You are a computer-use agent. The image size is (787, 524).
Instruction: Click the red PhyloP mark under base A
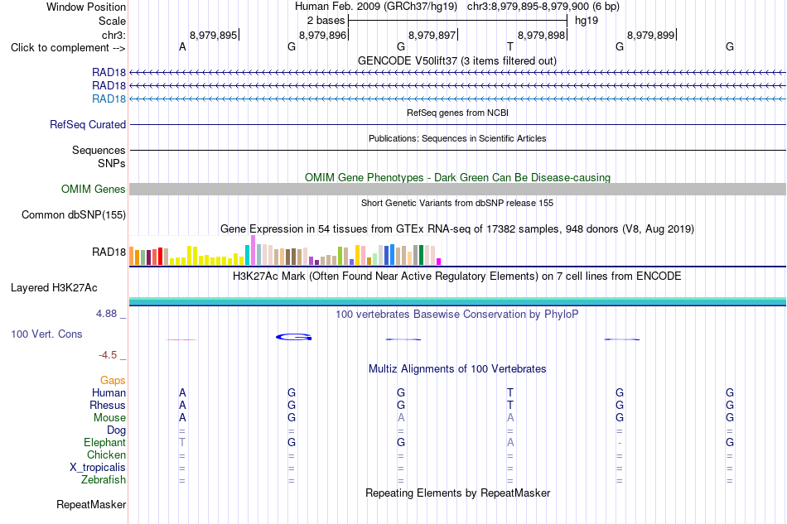pos(181,339)
